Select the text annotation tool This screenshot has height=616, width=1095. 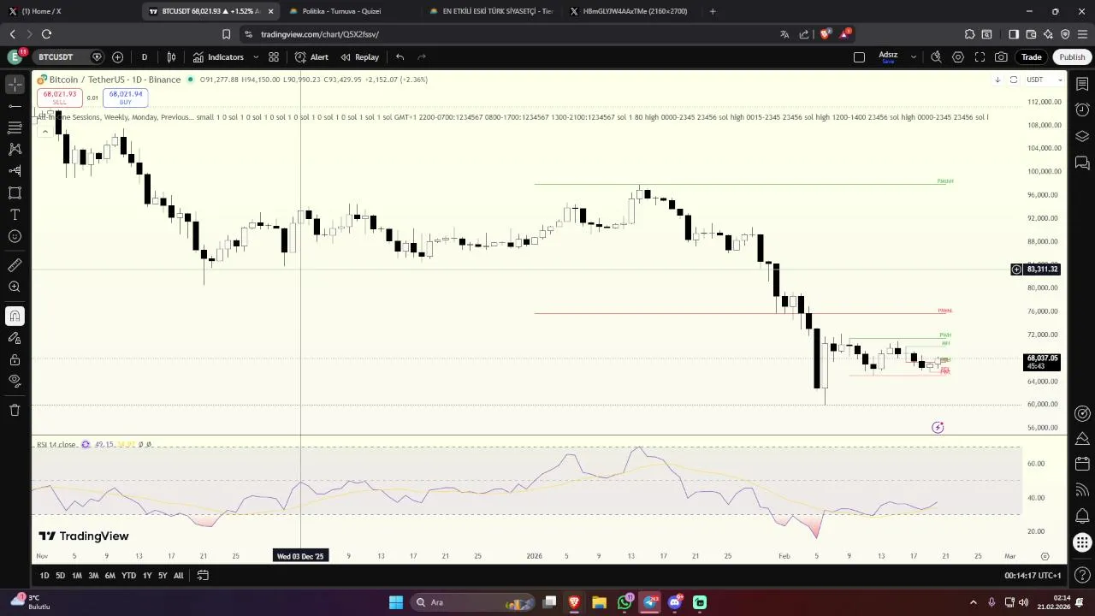[x=15, y=215]
